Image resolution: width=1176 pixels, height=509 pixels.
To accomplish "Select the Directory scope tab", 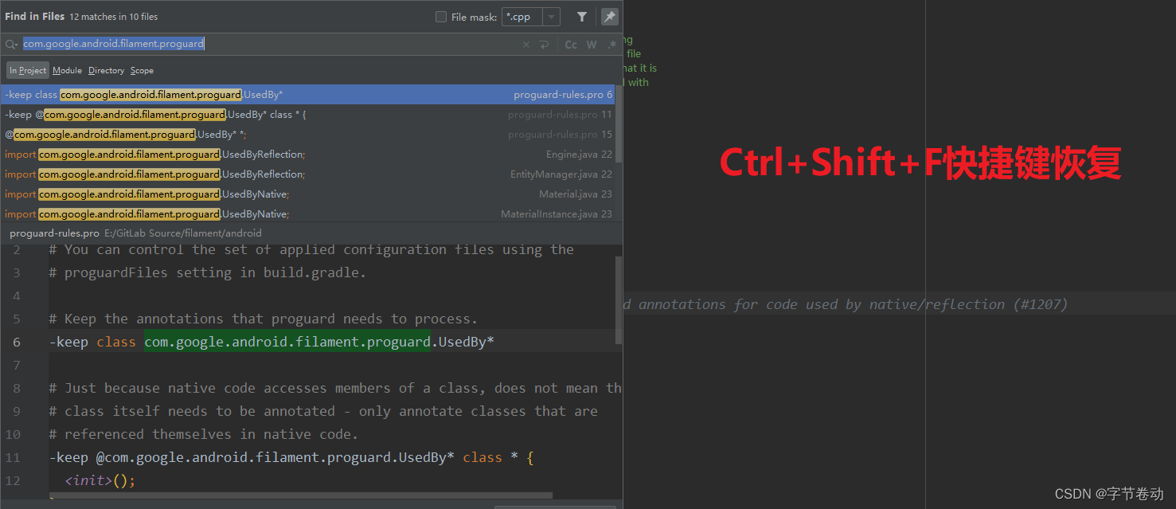I will (x=106, y=70).
